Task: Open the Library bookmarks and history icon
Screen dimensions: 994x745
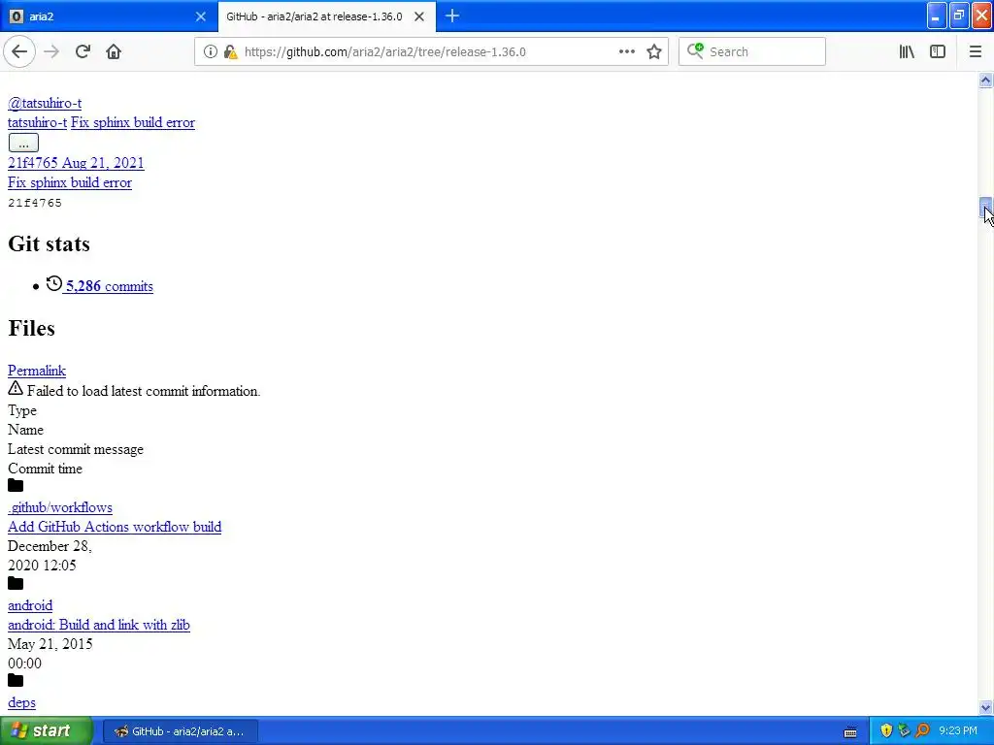Action: point(907,52)
